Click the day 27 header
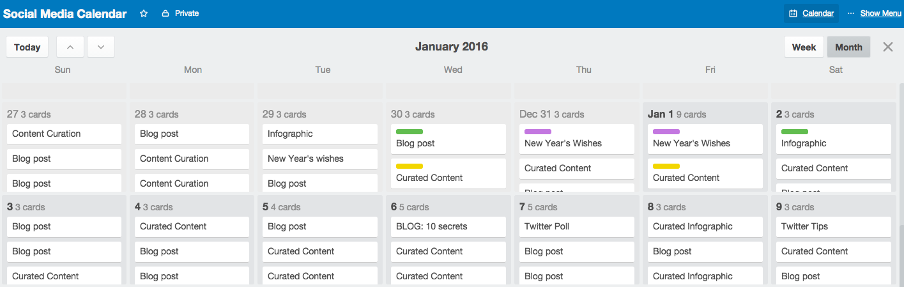Image resolution: width=904 pixels, height=287 pixels. point(29,114)
